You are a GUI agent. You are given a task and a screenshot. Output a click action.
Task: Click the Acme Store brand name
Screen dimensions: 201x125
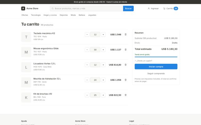(32, 8)
